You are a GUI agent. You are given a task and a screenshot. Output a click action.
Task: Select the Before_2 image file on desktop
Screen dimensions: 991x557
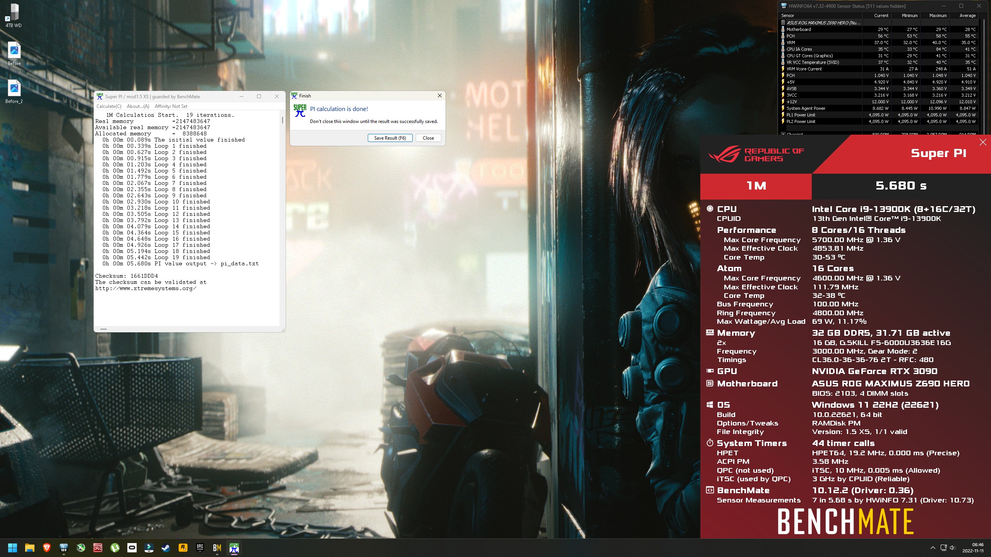click(x=14, y=92)
